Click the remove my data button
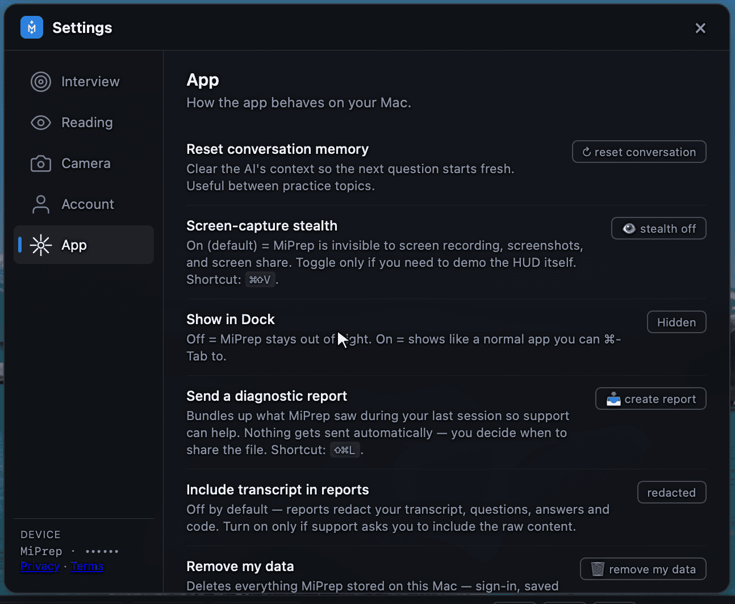This screenshot has height=604, width=735. (x=643, y=569)
